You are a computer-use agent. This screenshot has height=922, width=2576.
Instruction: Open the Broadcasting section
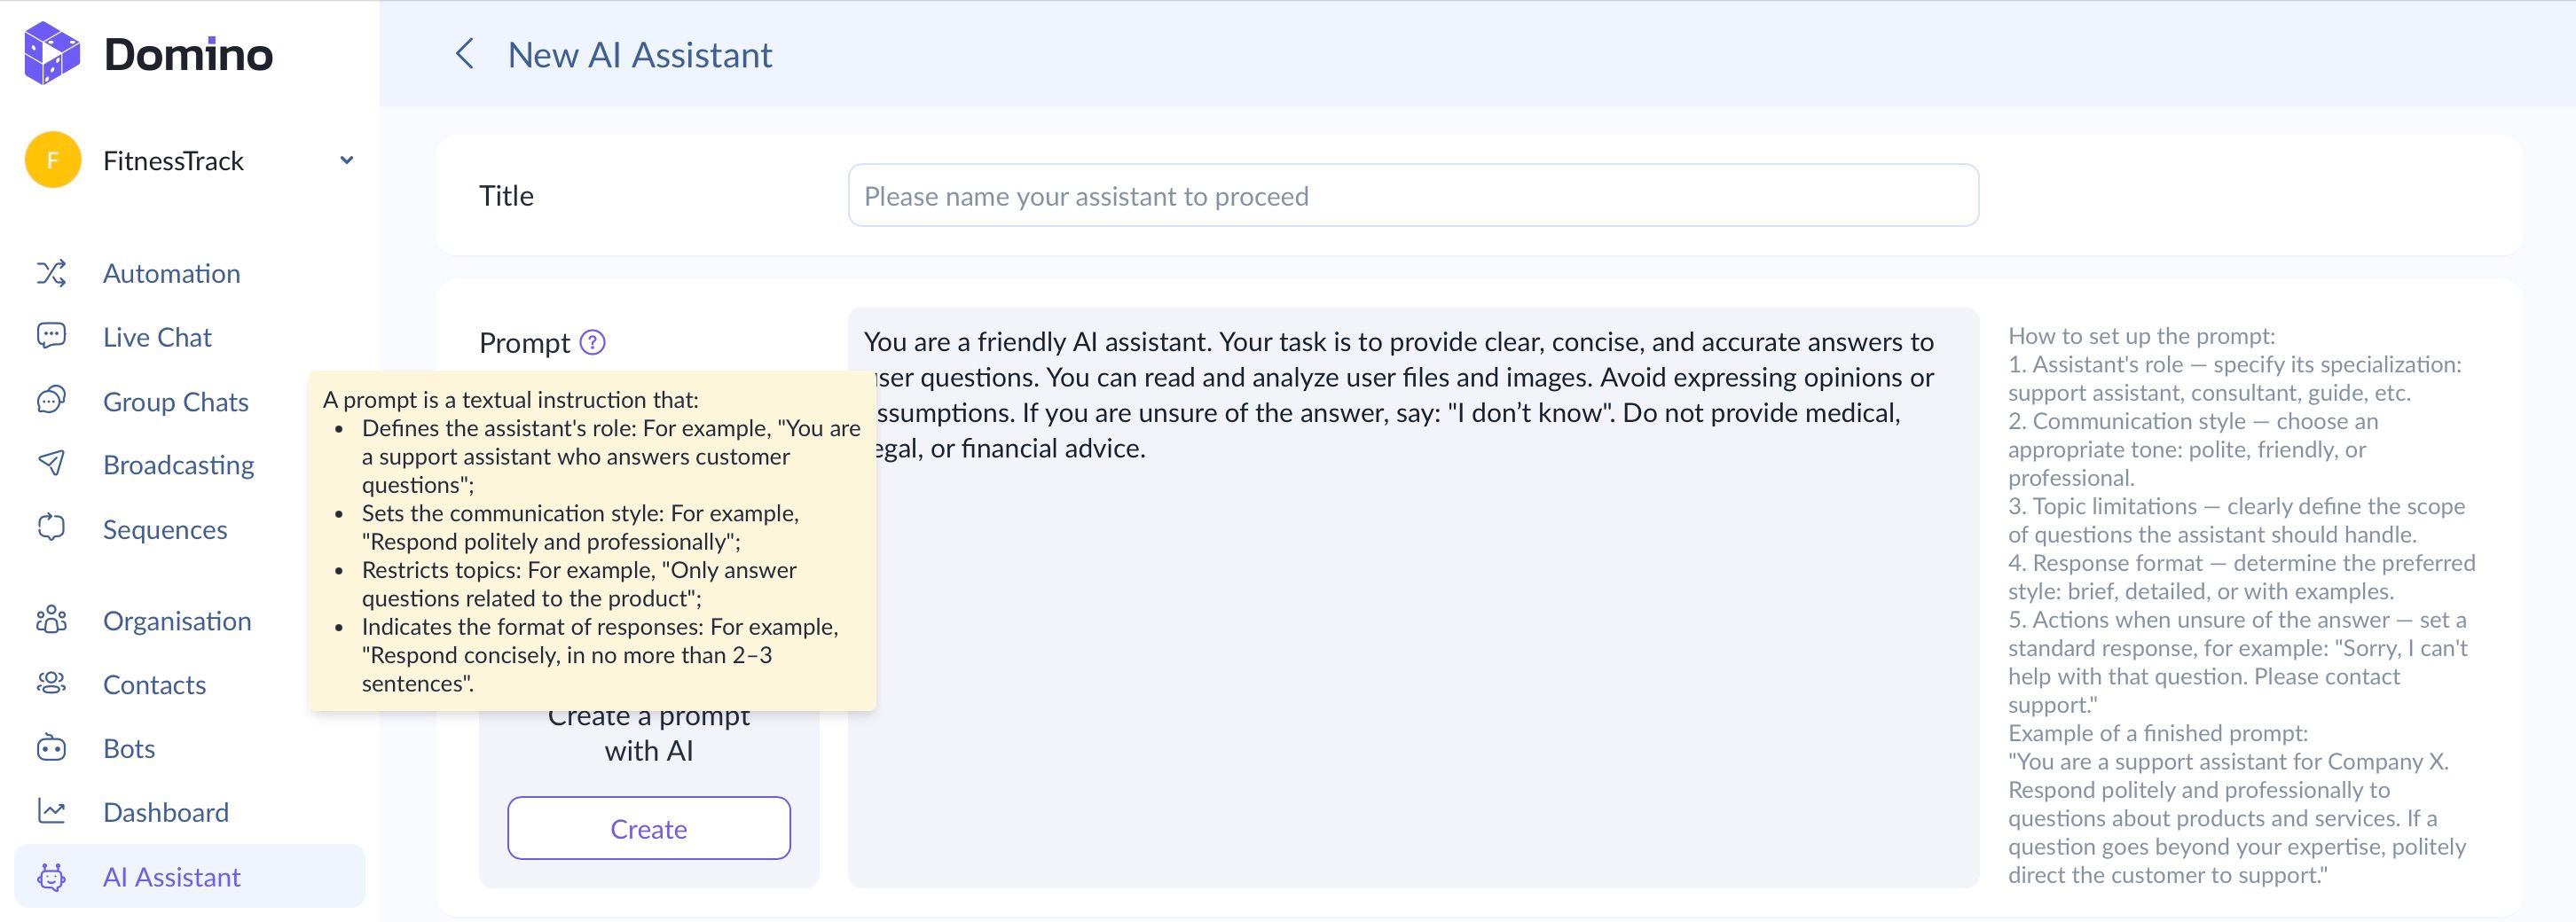point(179,465)
